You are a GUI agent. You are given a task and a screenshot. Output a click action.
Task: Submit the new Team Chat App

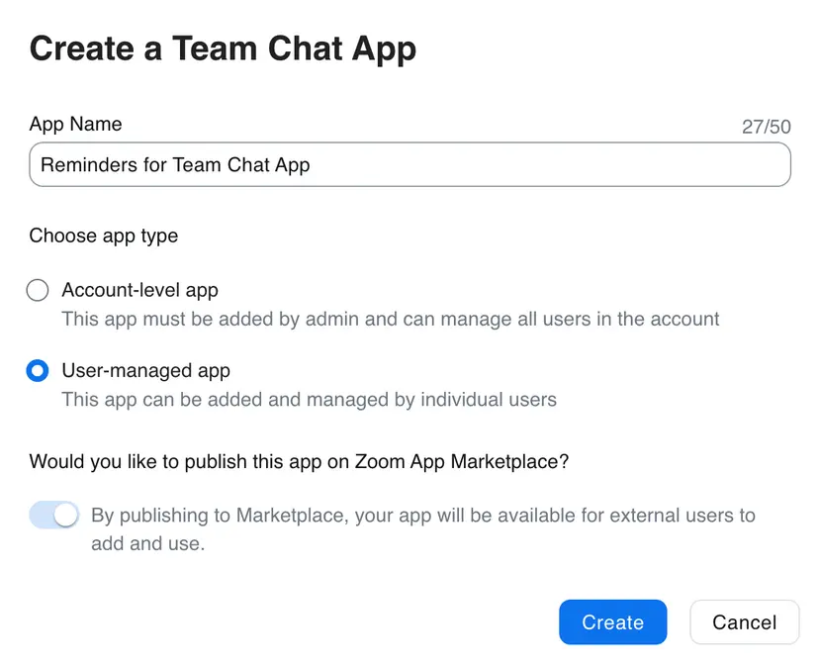[x=612, y=622]
